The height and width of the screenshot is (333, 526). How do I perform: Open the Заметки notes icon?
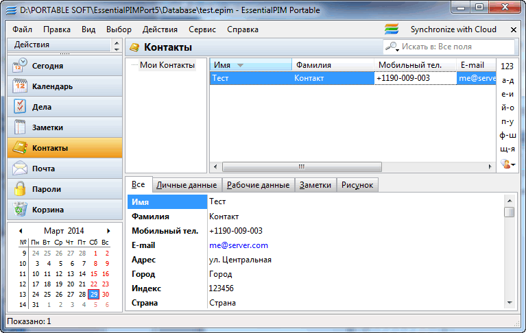coord(20,127)
